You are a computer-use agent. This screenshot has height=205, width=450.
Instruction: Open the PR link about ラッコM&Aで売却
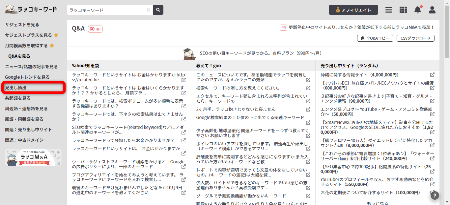click(361, 28)
